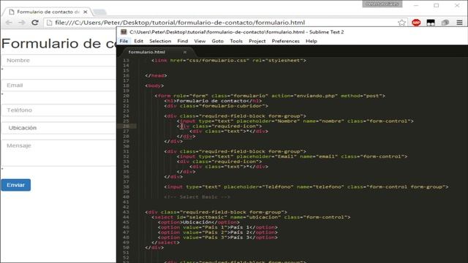Open the Tools menu in Sublime Text
468x263 pixels.
pyautogui.click(x=236, y=41)
